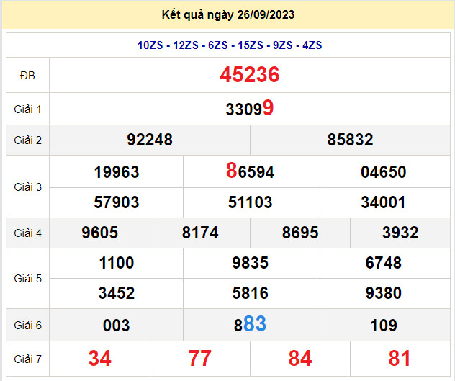Select Giải 4 number 8174

tap(200, 233)
